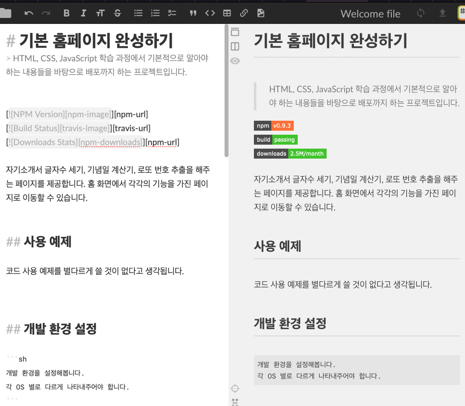Viewport: 465px width, 406px height.
Task: Click the preview title 기본 홈페이지 완성하기
Action: coord(331,41)
